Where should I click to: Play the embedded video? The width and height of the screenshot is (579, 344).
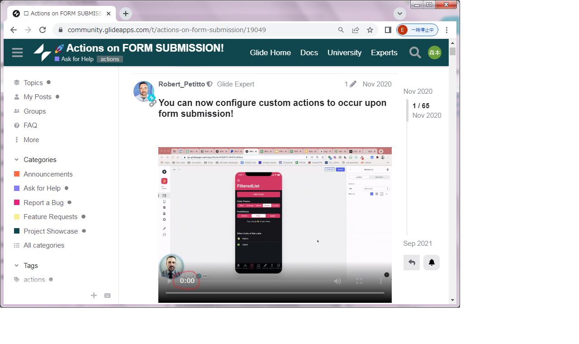coord(170,281)
